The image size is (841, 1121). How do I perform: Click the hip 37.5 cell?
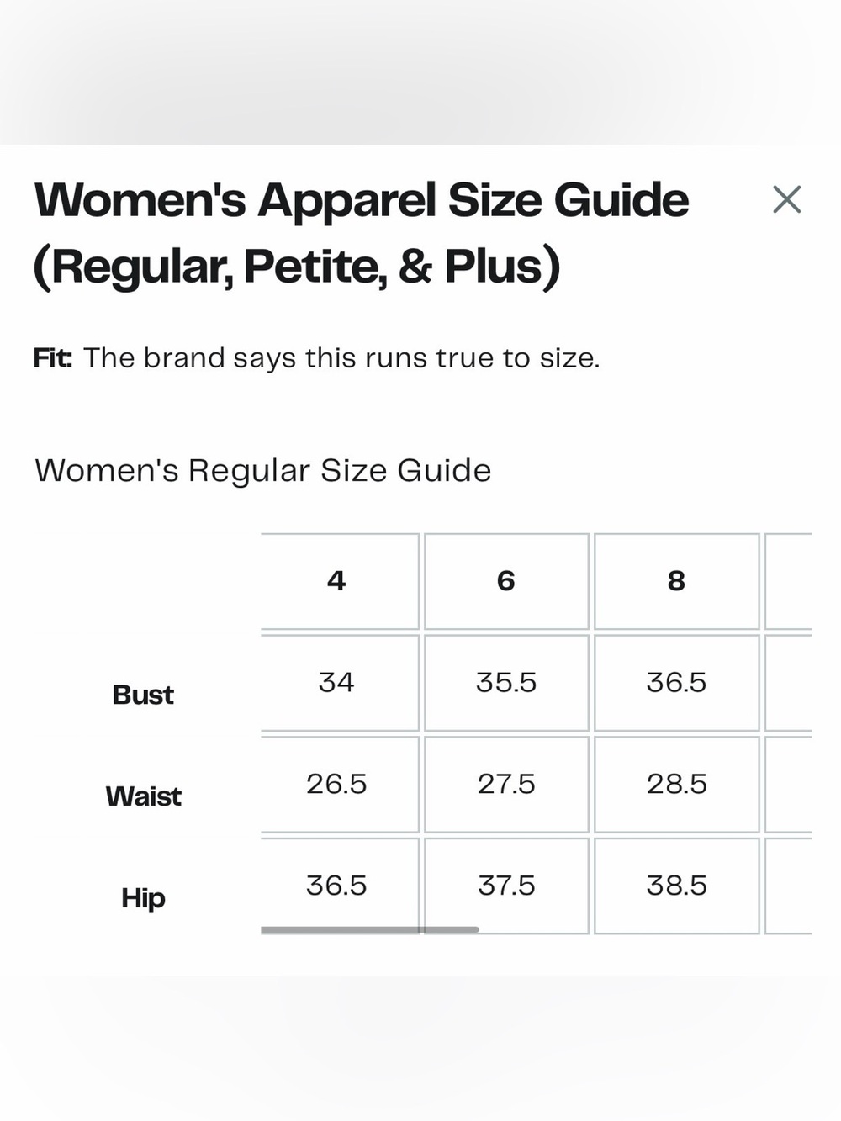click(x=506, y=886)
